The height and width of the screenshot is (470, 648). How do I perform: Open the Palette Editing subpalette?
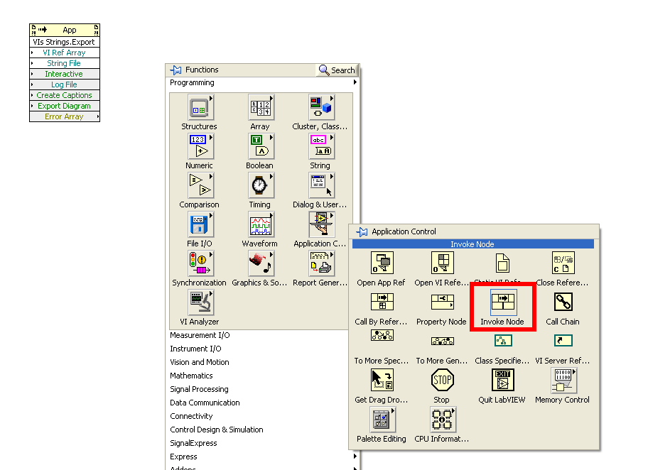(x=383, y=420)
